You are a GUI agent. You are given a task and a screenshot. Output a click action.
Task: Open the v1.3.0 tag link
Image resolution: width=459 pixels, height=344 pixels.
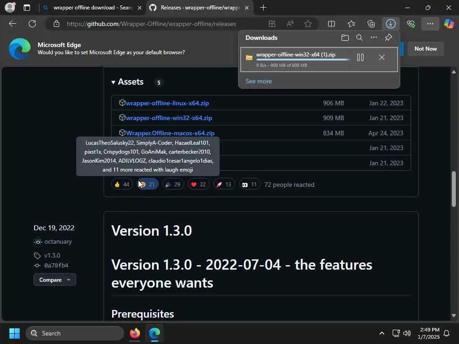52,255
